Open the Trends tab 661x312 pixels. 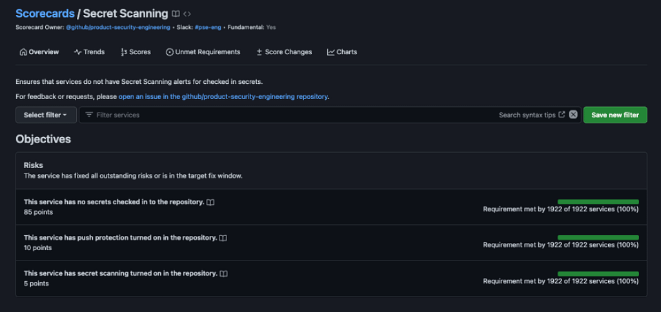coord(89,52)
